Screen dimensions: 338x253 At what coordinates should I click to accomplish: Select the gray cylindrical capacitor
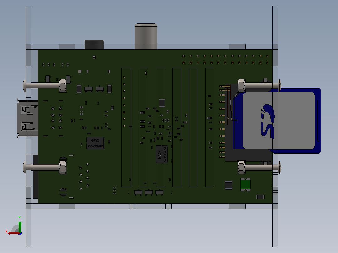tap(146, 36)
